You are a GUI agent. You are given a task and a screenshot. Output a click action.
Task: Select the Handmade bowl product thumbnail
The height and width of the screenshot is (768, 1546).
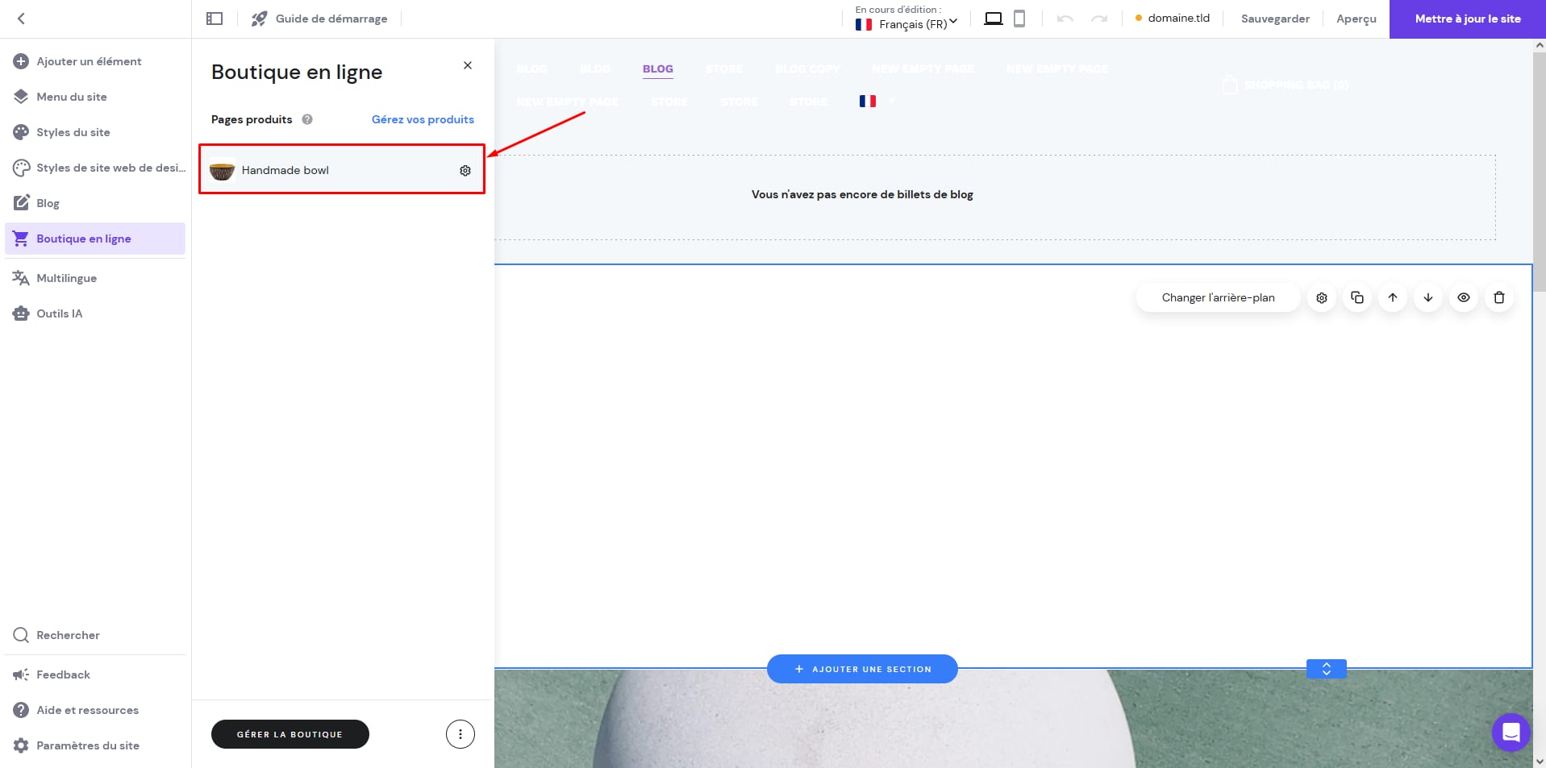coord(222,170)
